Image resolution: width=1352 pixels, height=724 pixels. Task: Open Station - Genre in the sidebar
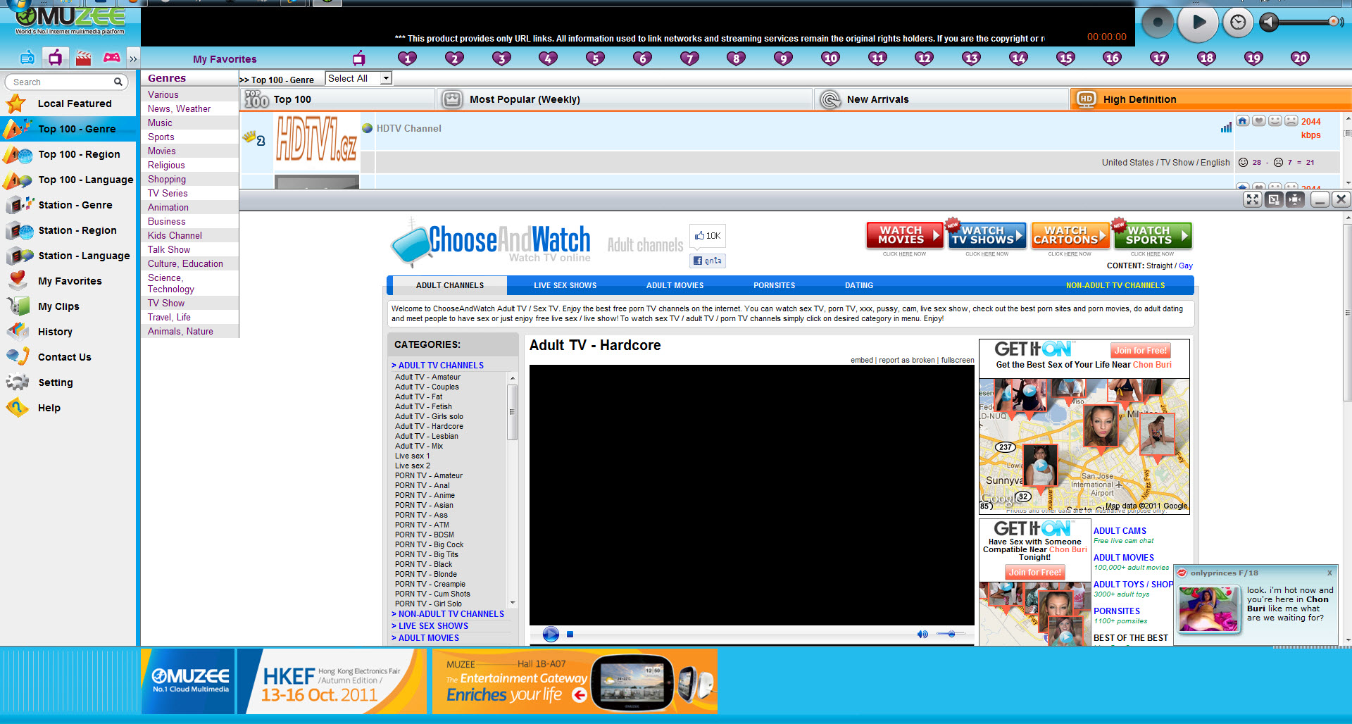(x=68, y=205)
